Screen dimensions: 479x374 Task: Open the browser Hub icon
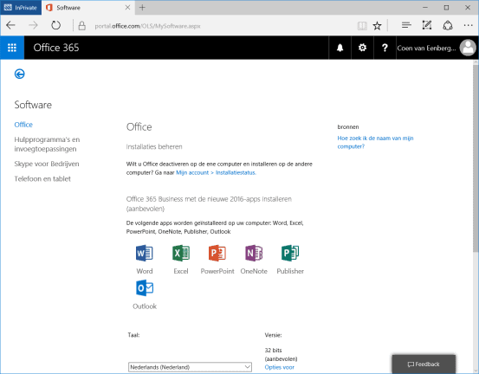coord(406,25)
